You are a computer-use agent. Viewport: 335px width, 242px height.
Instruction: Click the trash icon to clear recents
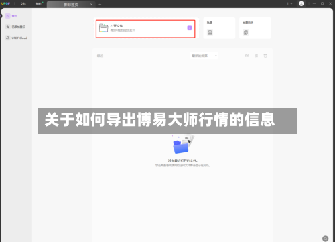tap(265, 56)
